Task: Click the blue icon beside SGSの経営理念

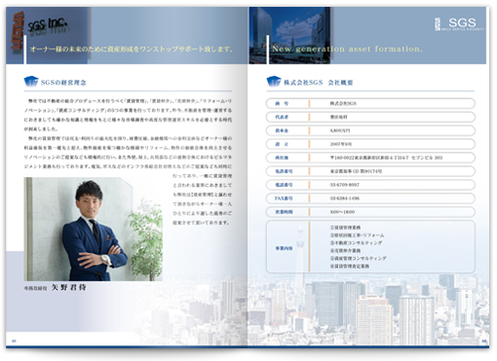Action: coord(31,82)
